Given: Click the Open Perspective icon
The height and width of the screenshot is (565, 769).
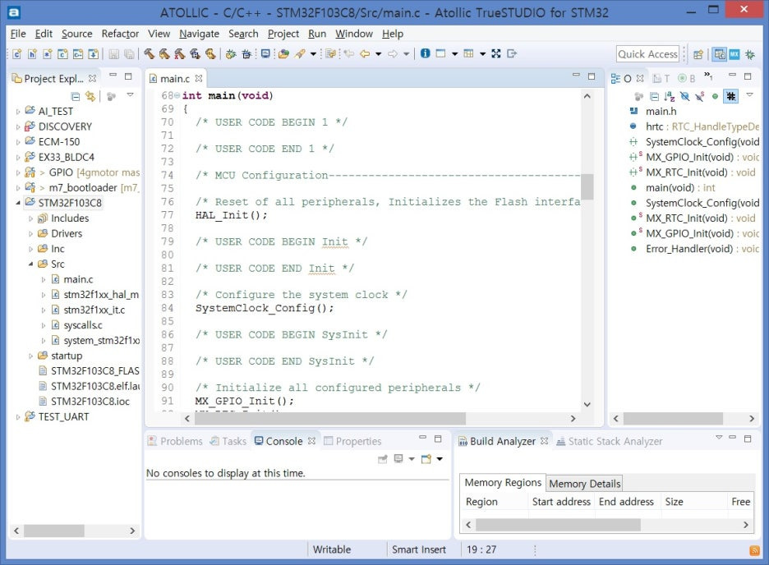Looking at the screenshot, I should pyautogui.click(x=698, y=54).
